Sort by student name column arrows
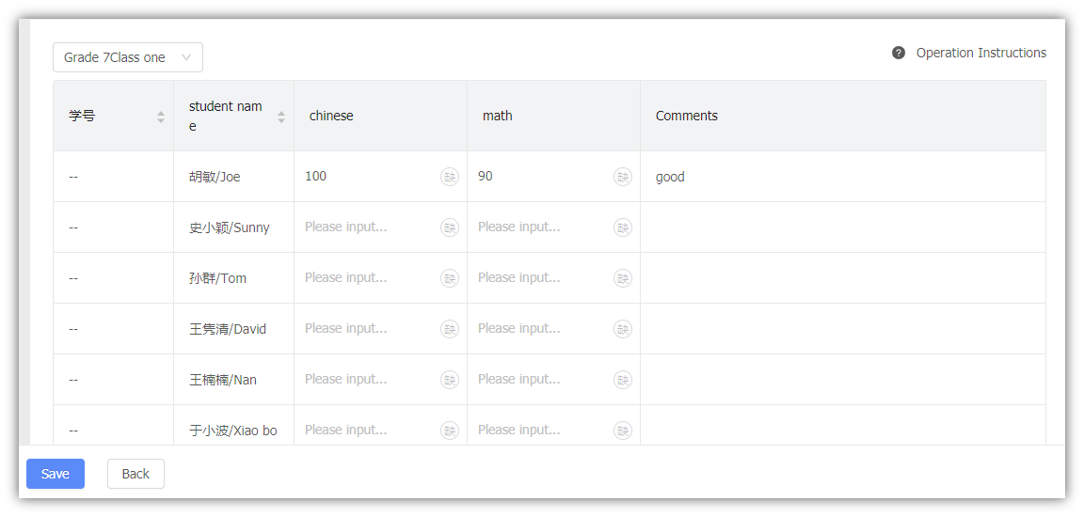The image size is (1084, 517). [281, 117]
